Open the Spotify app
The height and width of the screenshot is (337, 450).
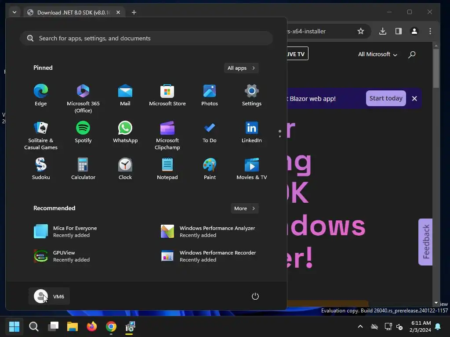tap(83, 132)
